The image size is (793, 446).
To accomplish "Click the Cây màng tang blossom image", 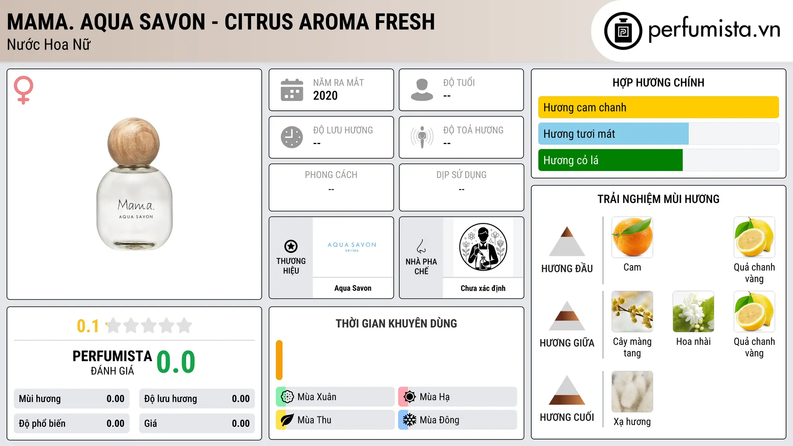I will coord(632,312).
